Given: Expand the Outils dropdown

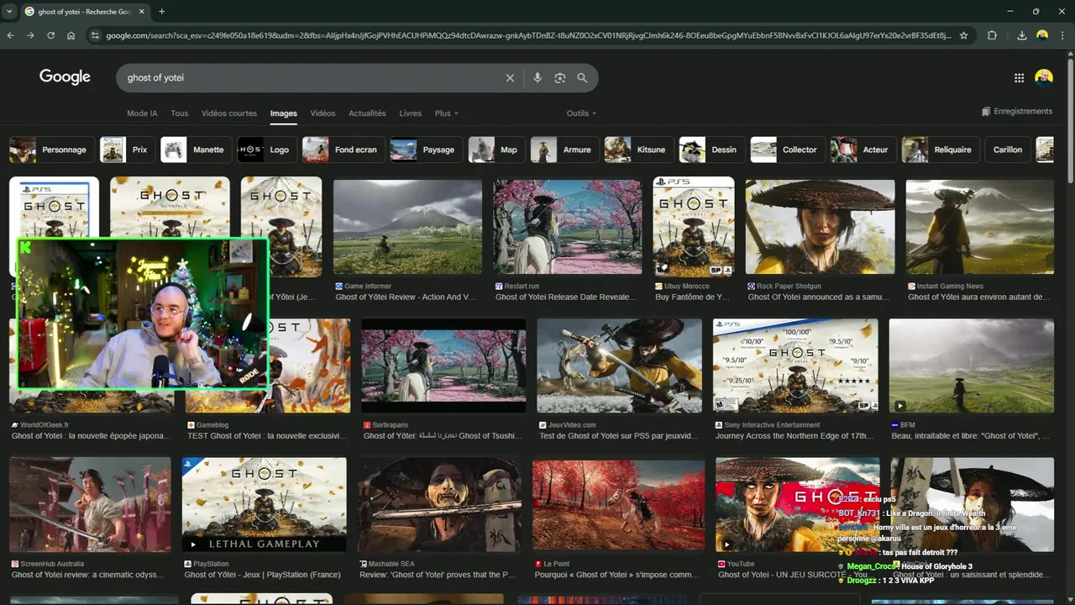Looking at the screenshot, I should click(x=581, y=113).
